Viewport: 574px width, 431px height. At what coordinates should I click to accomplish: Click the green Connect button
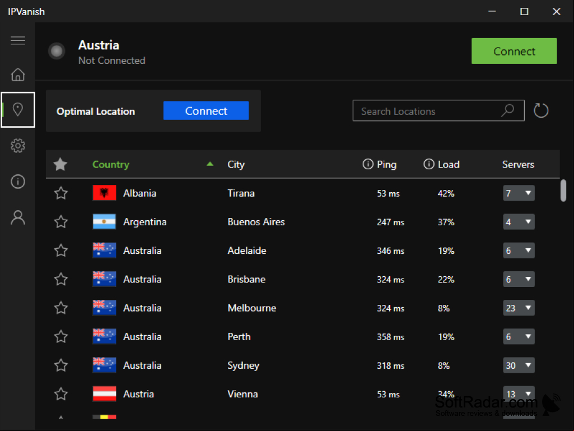(514, 51)
